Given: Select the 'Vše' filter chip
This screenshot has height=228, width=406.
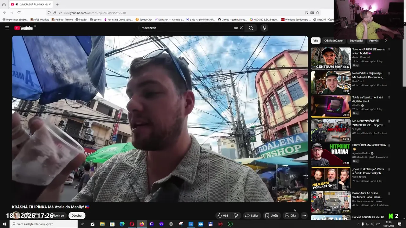Looking at the screenshot, I should tap(316, 41).
